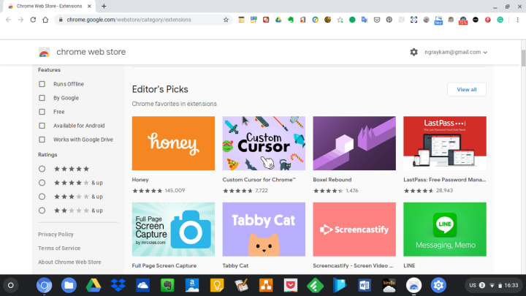Open the extension showing 72% badge
526x296 pixels.
463,20
